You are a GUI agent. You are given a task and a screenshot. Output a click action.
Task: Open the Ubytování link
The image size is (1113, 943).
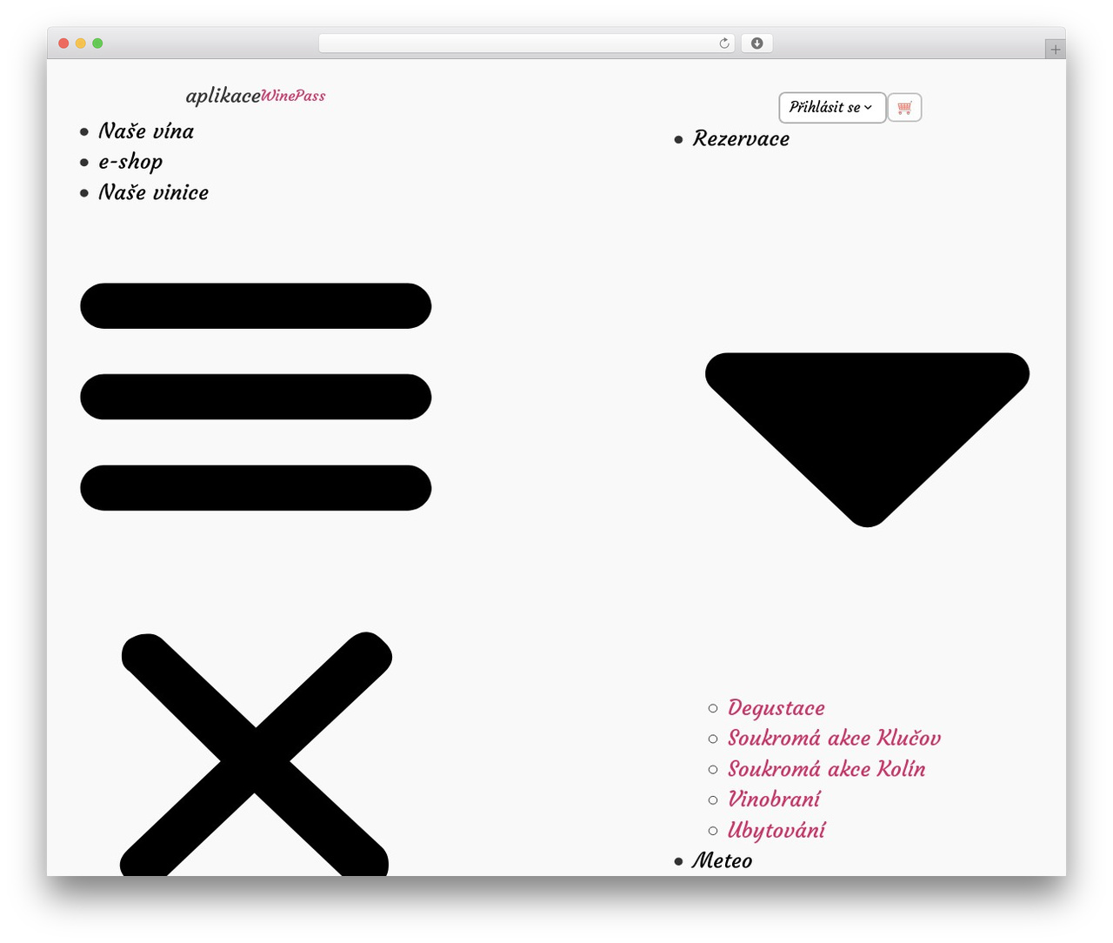(776, 830)
